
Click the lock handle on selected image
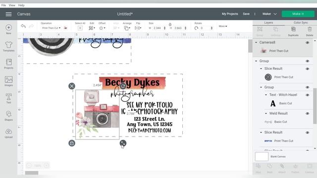(x=72, y=143)
